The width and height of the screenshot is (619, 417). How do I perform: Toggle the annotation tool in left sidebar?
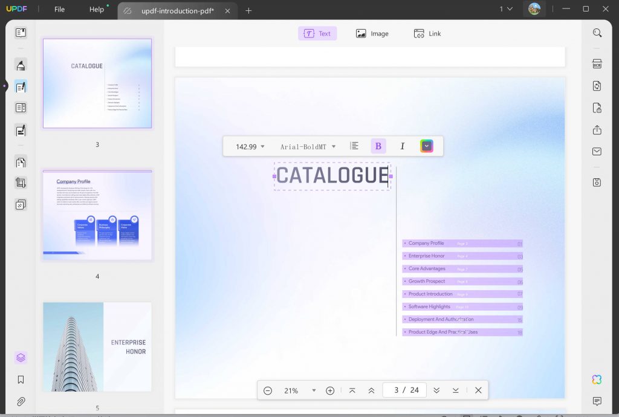21,65
